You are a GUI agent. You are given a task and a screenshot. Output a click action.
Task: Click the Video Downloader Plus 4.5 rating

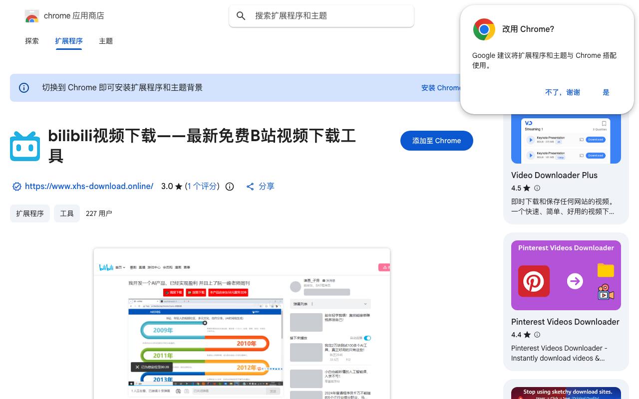(521, 188)
